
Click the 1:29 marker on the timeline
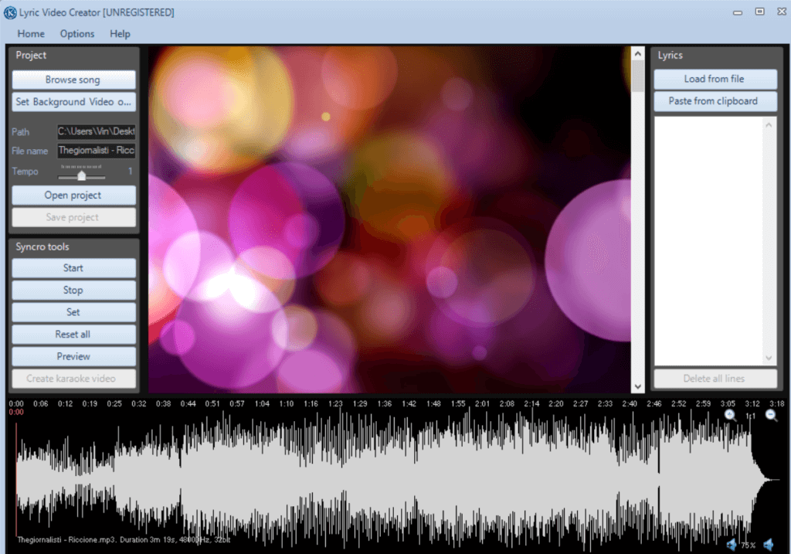360,403
